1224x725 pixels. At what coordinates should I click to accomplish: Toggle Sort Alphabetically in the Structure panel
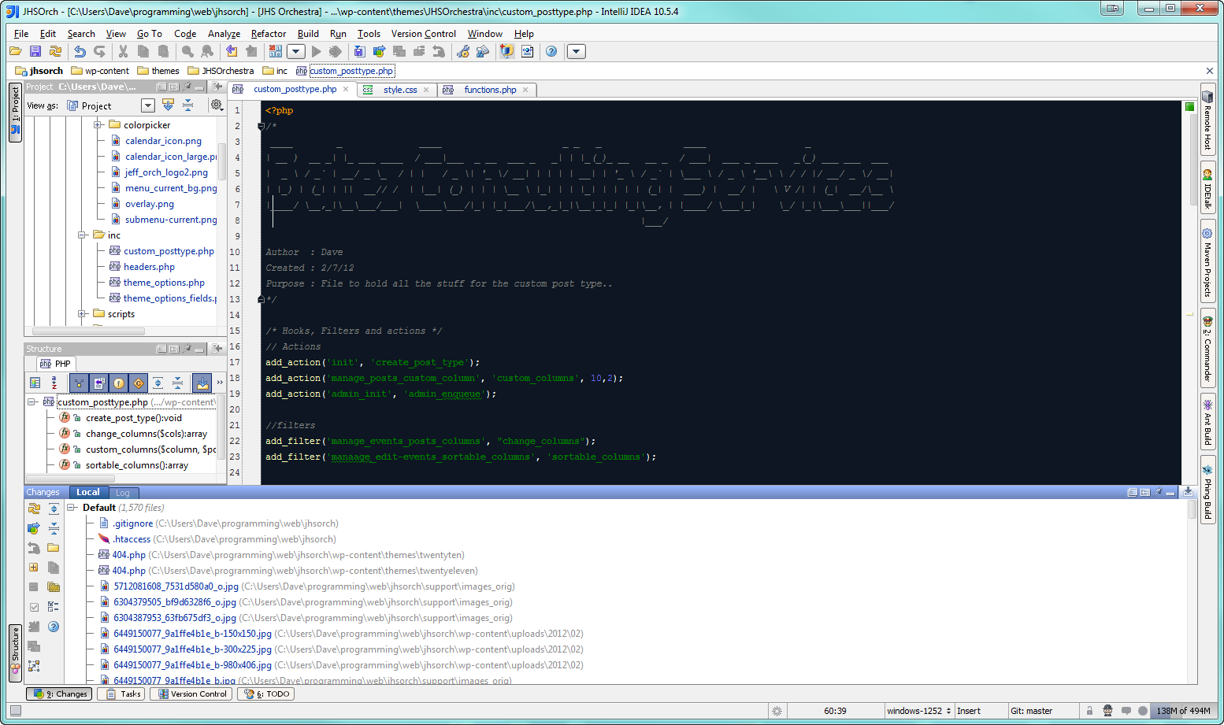click(x=54, y=383)
